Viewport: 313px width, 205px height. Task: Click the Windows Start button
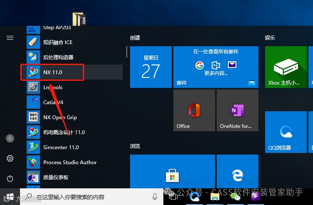pos(10,197)
